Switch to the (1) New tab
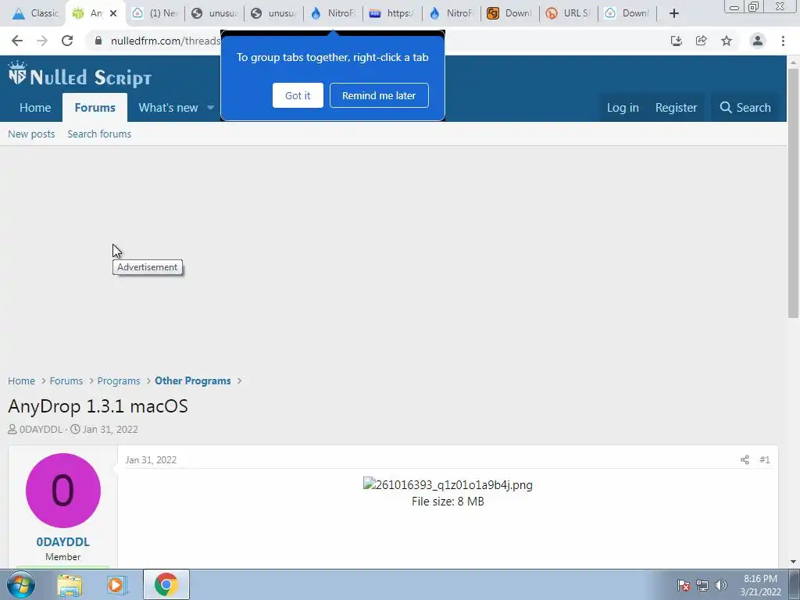The image size is (800, 600). click(155, 13)
